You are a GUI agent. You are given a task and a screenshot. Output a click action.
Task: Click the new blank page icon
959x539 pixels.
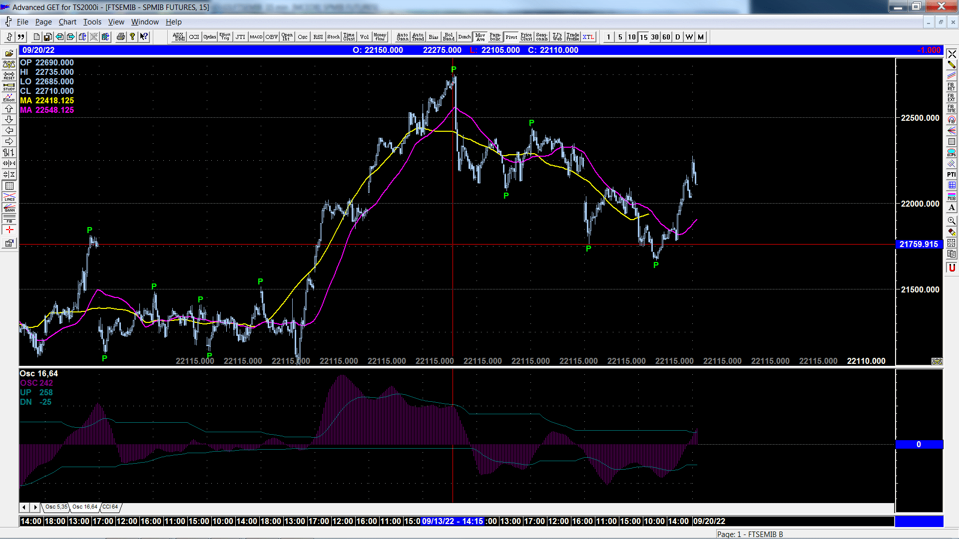coord(36,37)
